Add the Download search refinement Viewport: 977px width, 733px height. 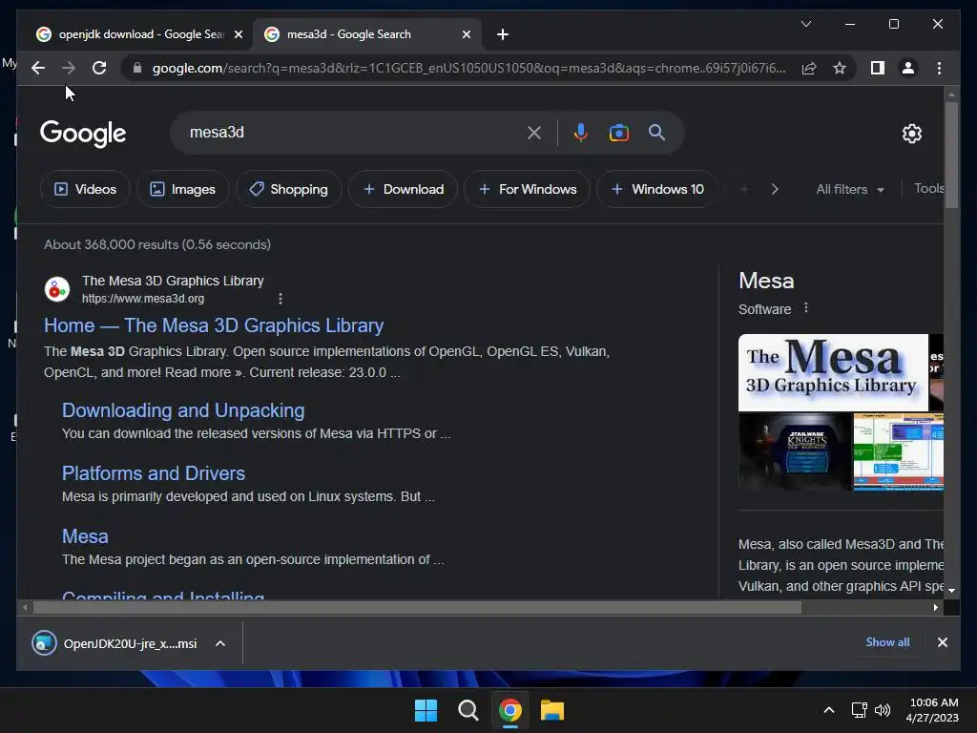(404, 190)
